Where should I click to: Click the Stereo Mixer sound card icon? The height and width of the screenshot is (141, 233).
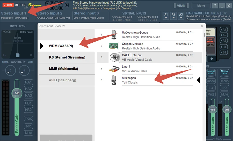114,46
